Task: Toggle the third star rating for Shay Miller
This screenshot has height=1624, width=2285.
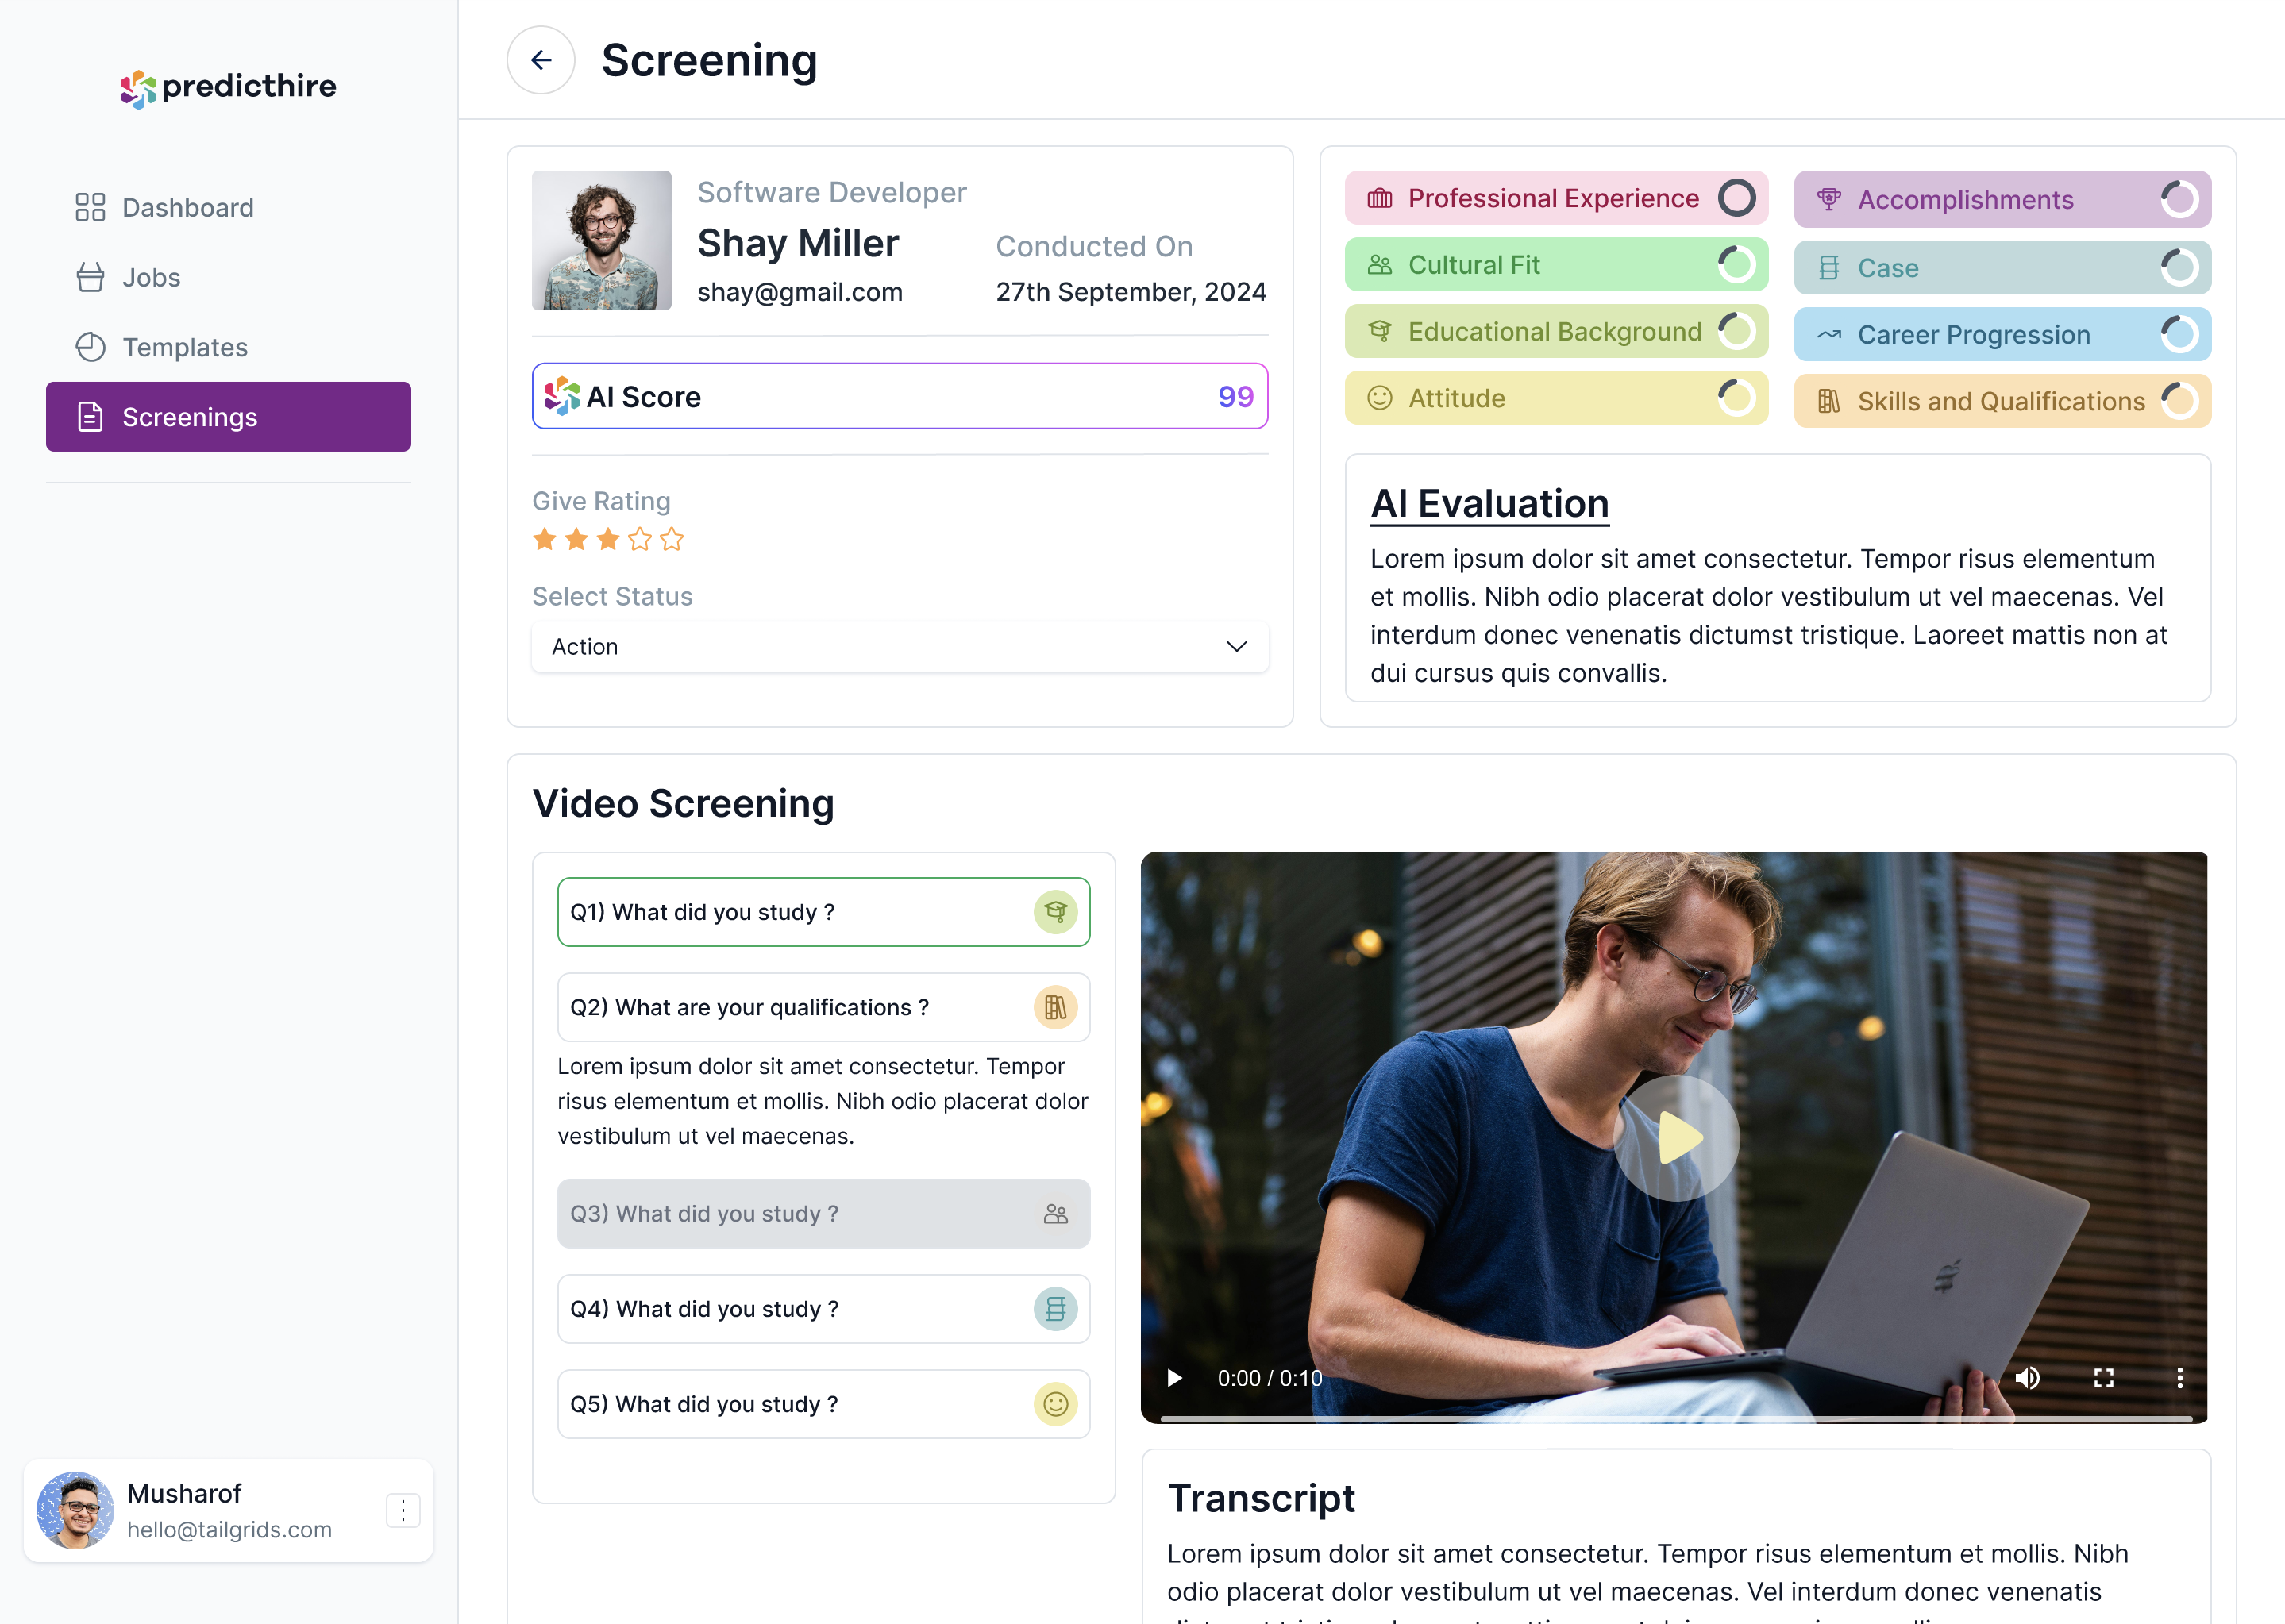Action: tap(608, 541)
